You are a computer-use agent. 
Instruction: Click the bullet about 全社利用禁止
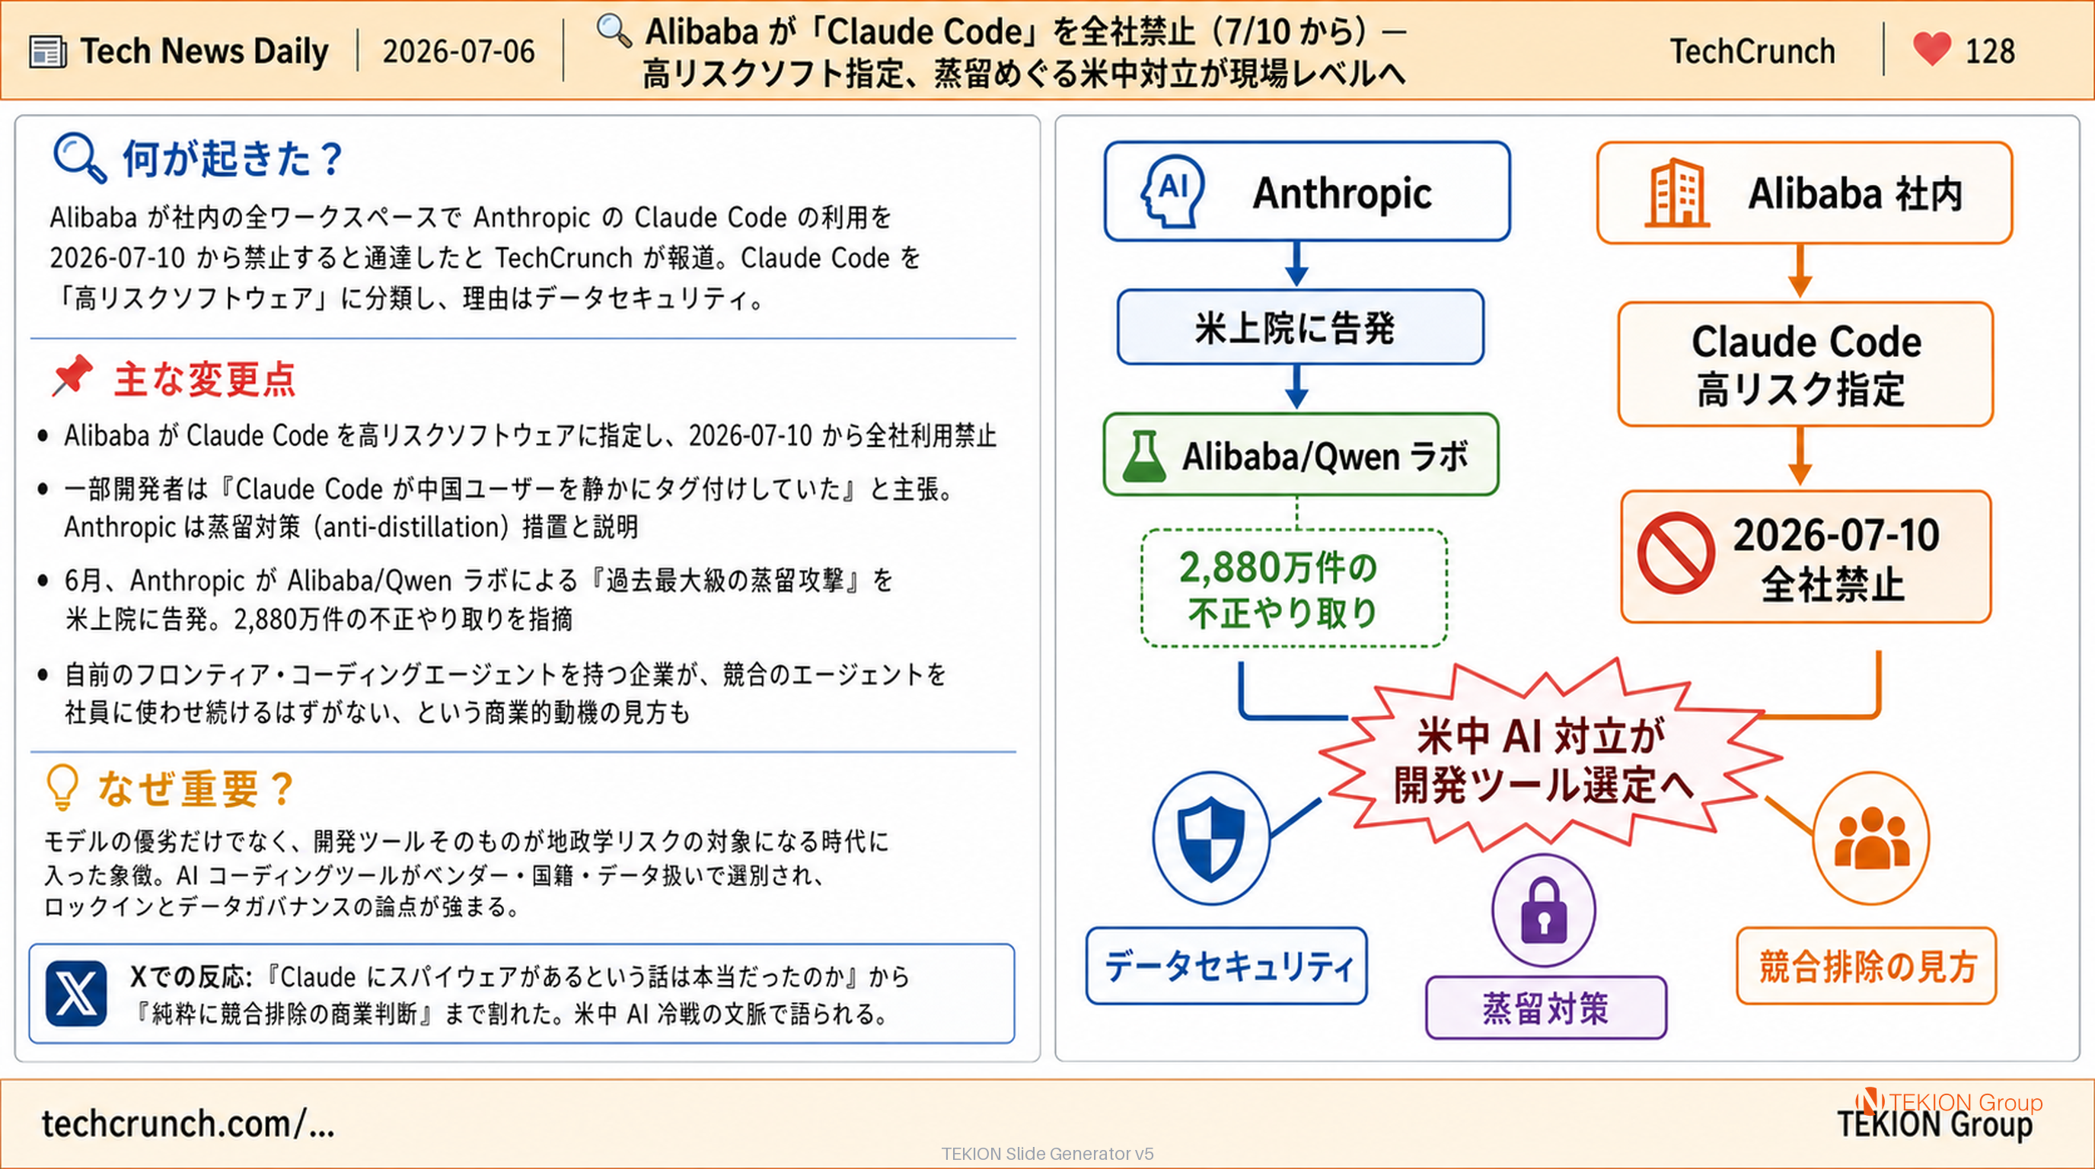(531, 436)
